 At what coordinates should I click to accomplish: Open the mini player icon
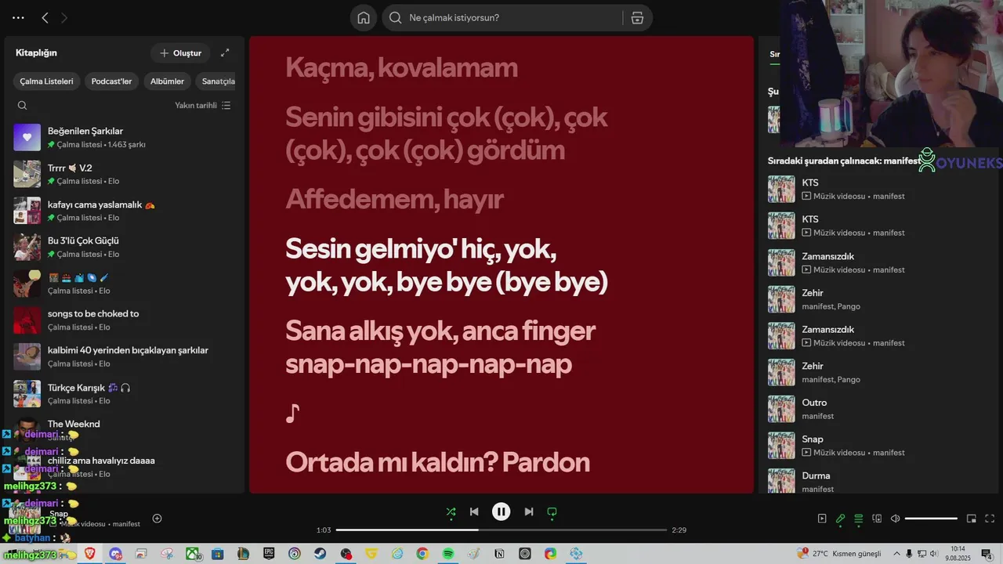click(972, 519)
